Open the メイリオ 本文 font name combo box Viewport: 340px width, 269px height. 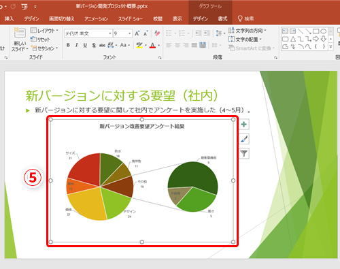point(88,33)
